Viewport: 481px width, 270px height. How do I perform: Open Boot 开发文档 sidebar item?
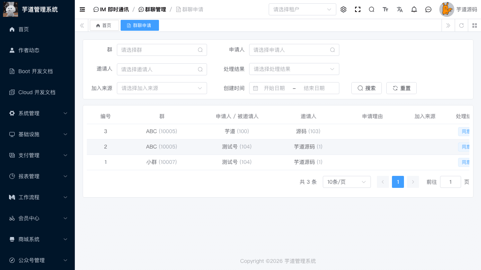37,71
